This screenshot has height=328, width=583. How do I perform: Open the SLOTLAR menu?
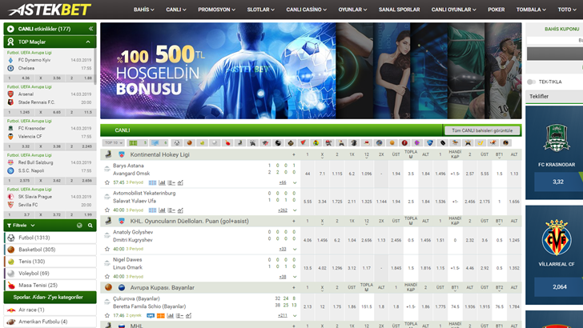coord(260,10)
